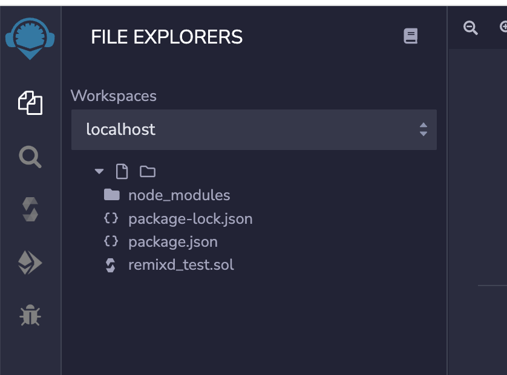Click the node_modules folder icon
This screenshot has height=375, width=507.
112,195
